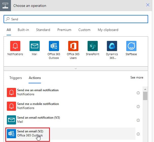Select the All tab
The width and height of the screenshot is (154, 142).
click(9, 30)
